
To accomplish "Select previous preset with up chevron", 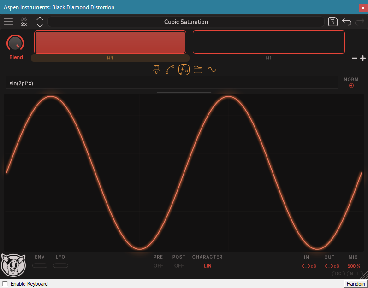I will coord(40,18).
